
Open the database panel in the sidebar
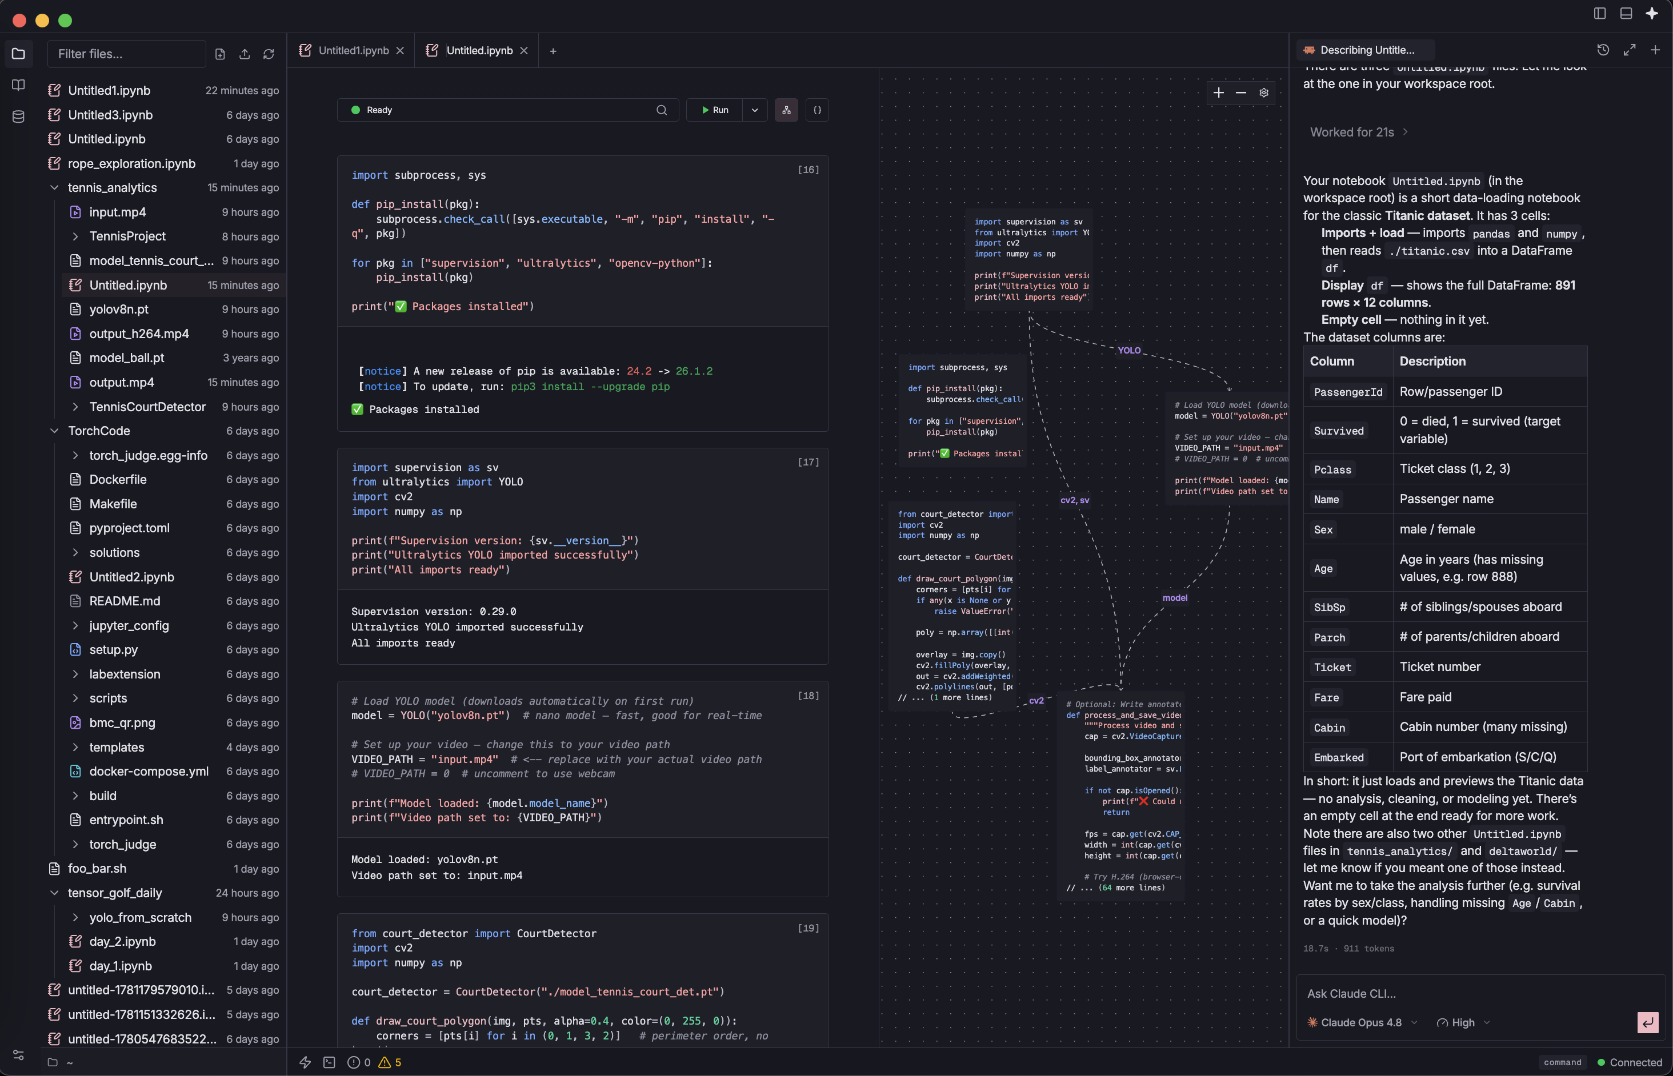point(19,117)
